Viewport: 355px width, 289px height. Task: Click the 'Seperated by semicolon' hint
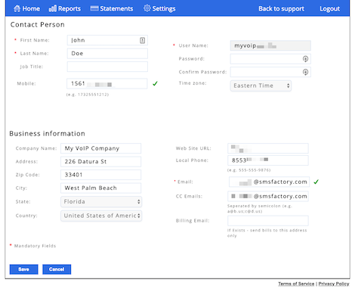(260, 209)
